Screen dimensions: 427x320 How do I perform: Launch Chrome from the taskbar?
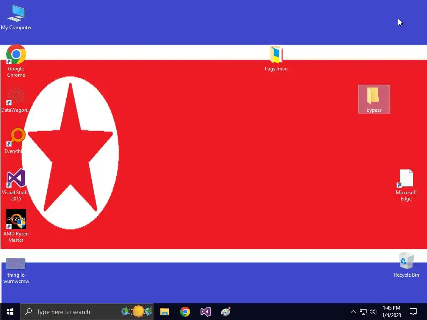(185, 312)
